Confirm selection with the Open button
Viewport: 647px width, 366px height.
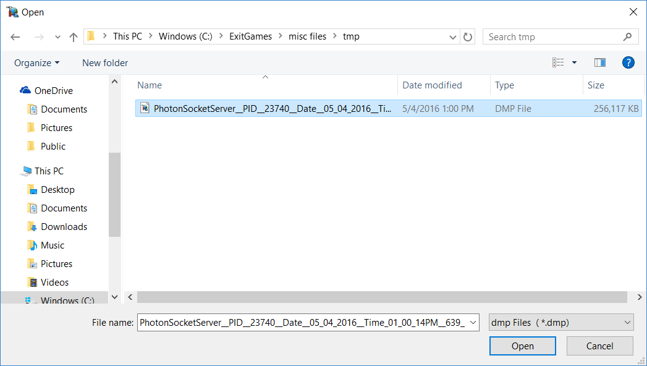522,346
